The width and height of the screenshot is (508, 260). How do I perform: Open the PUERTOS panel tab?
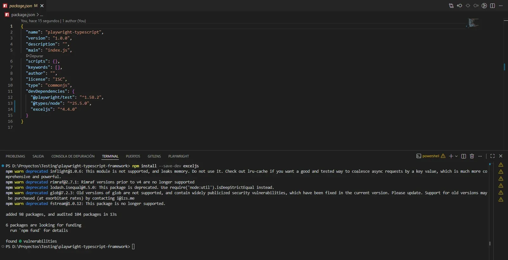(133, 156)
